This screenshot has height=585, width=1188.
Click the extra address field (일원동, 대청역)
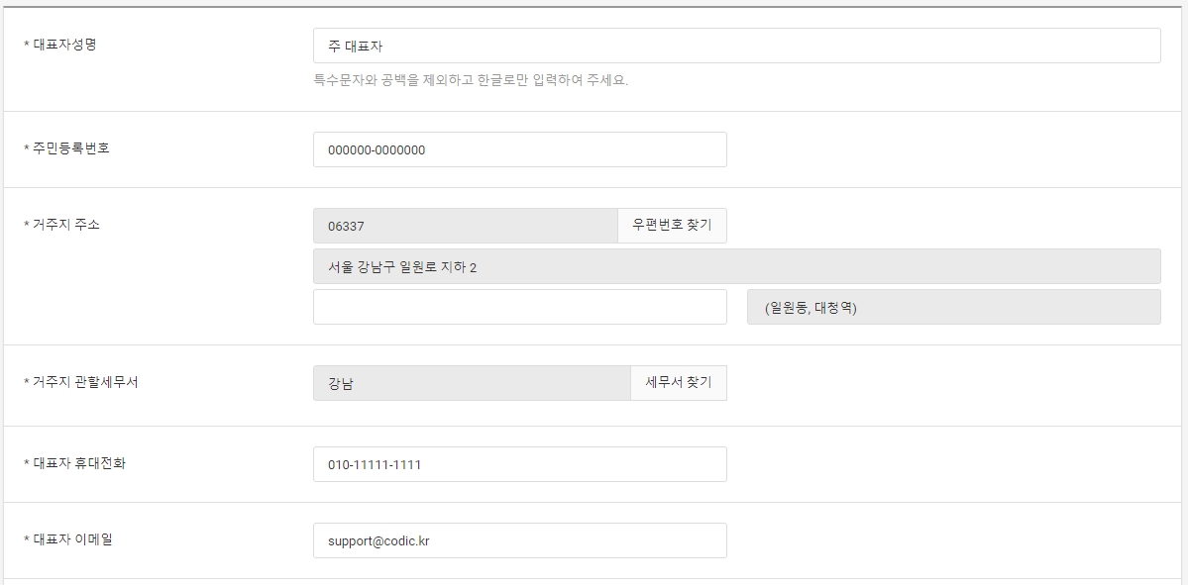(954, 307)
